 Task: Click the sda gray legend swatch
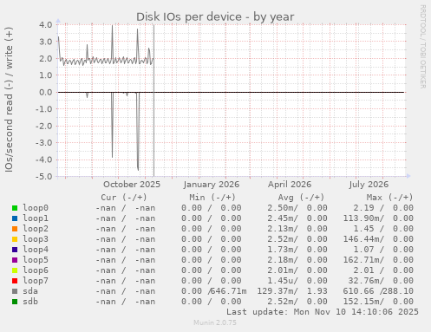15,291
